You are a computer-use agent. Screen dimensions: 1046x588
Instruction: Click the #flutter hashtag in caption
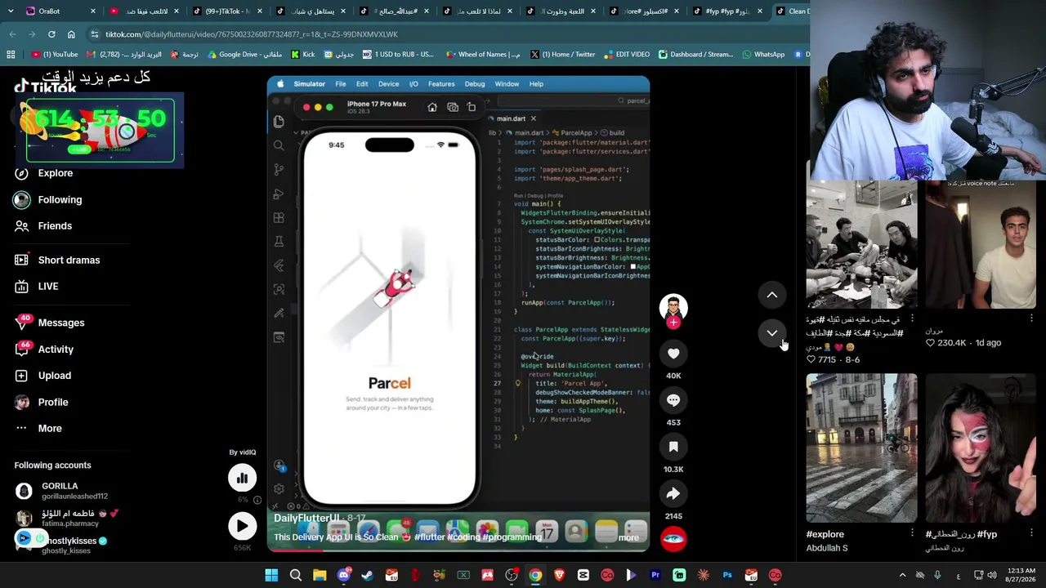click(x=431, y=537)
